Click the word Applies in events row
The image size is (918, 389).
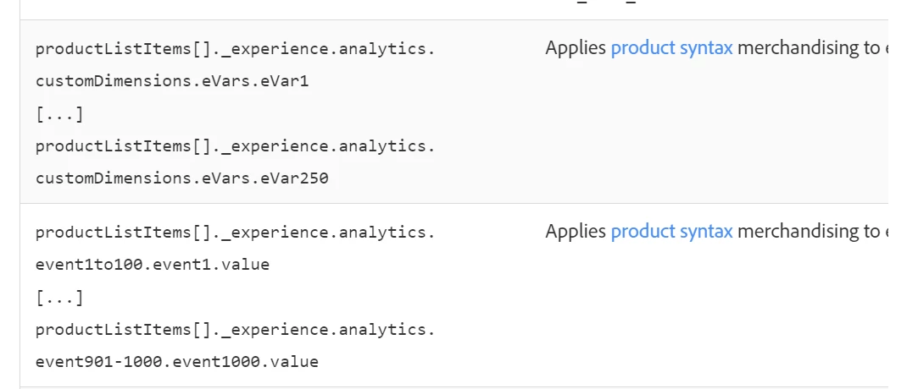(x=576, y=232)
